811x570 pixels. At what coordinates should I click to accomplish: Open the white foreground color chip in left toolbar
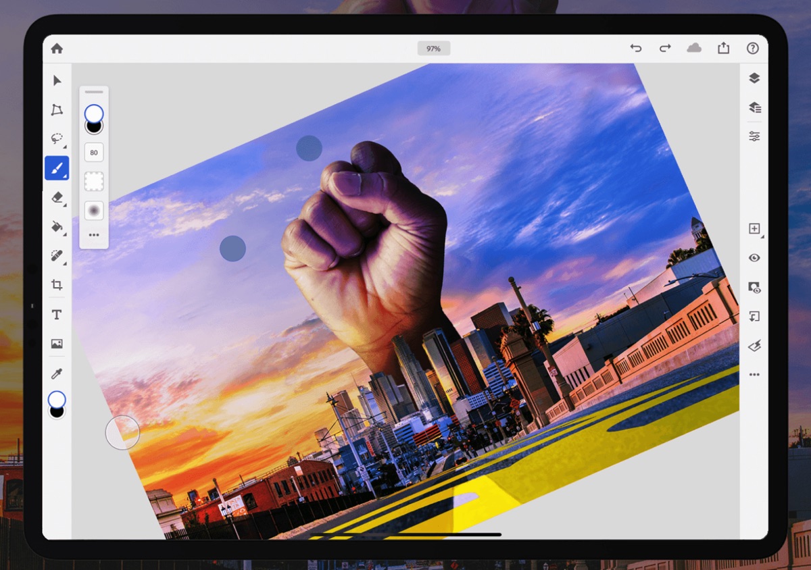57,400
